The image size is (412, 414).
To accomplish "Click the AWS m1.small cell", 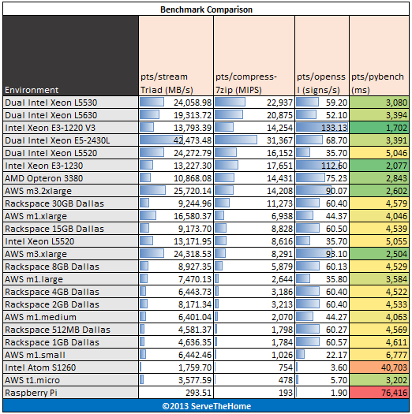I will coord(70,355).
